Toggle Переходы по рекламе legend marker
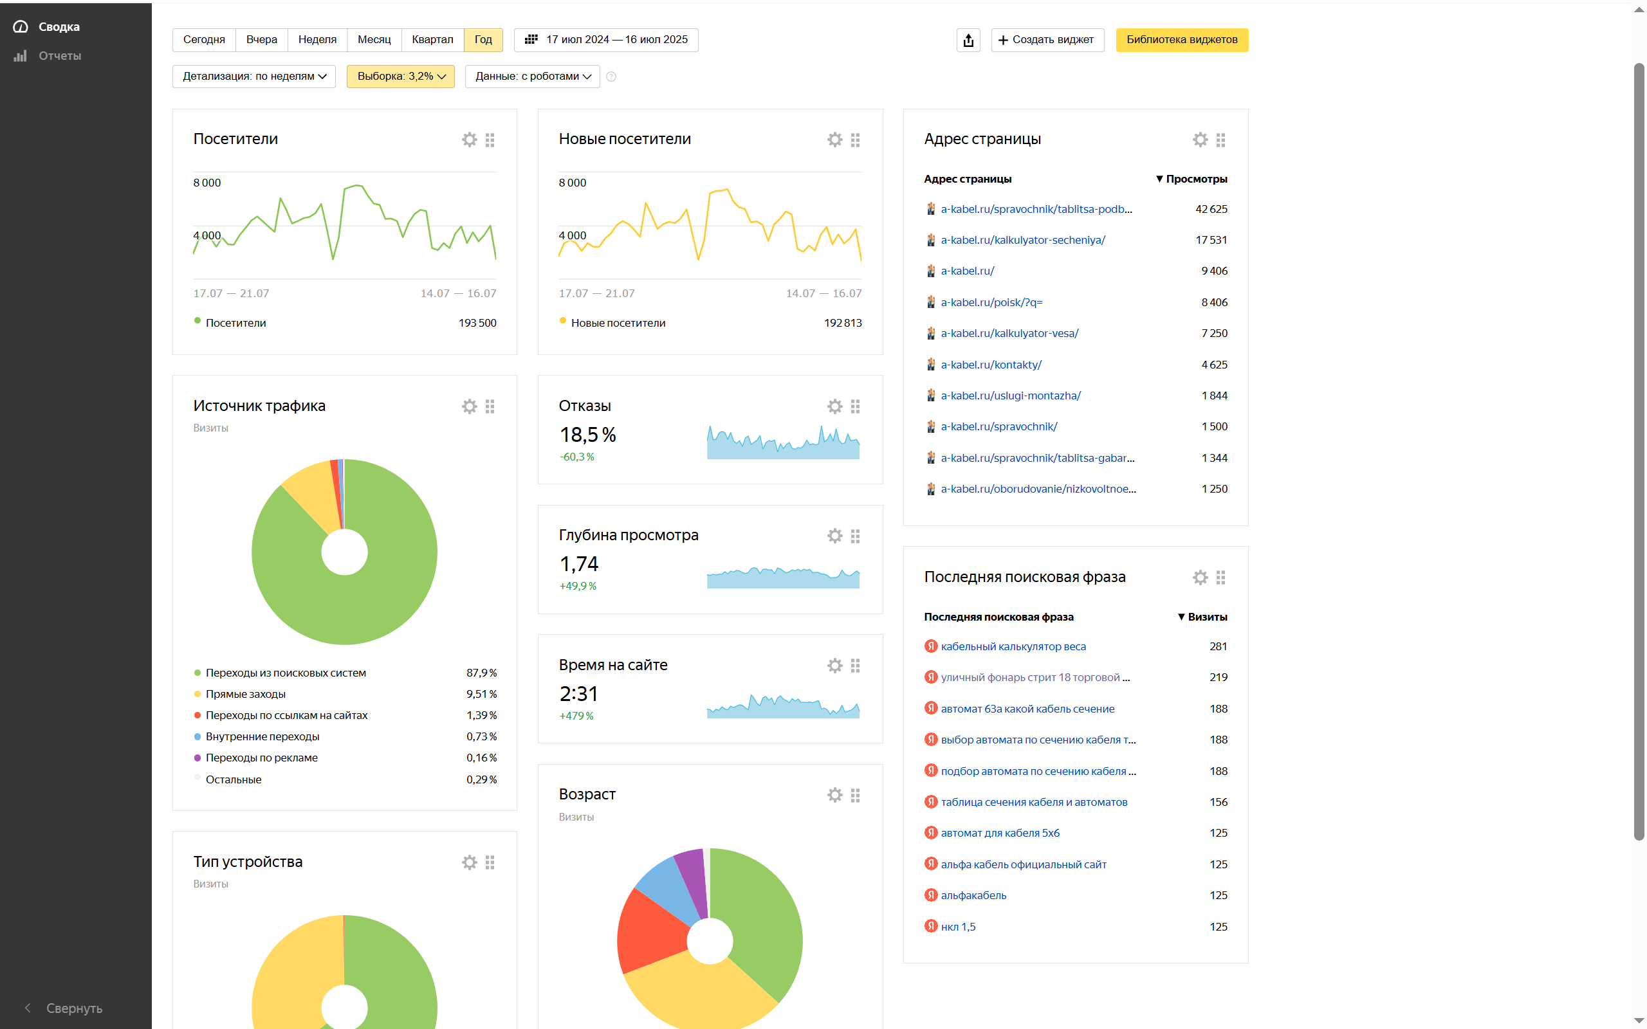This screenshot has height=1029, width=1647. (x=198, y=758)
